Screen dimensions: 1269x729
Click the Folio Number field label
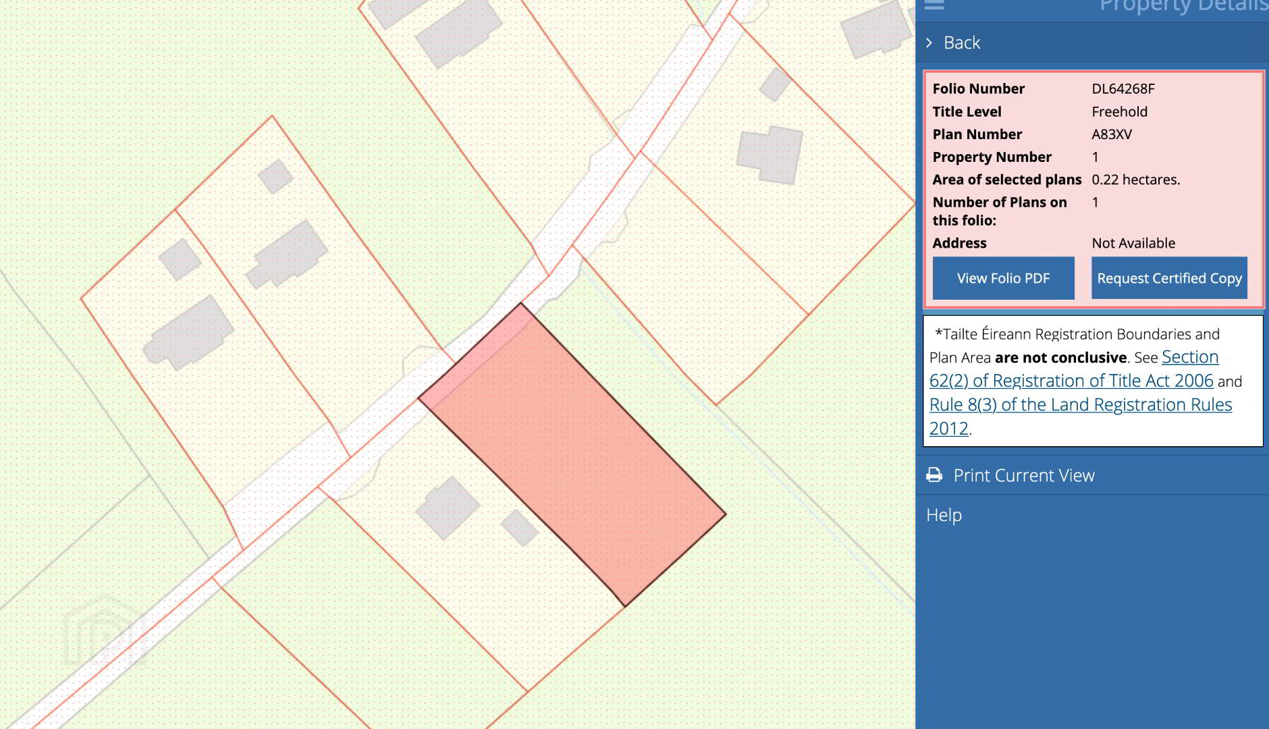click(978, 88)
